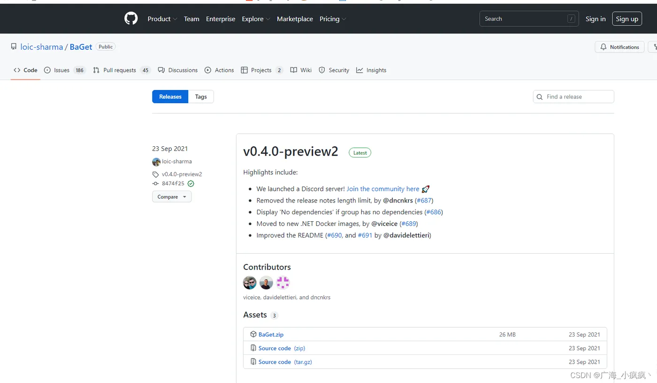The image size is (657, 383).
Task: Open the Wiki tab
Action: pos(301,70)
